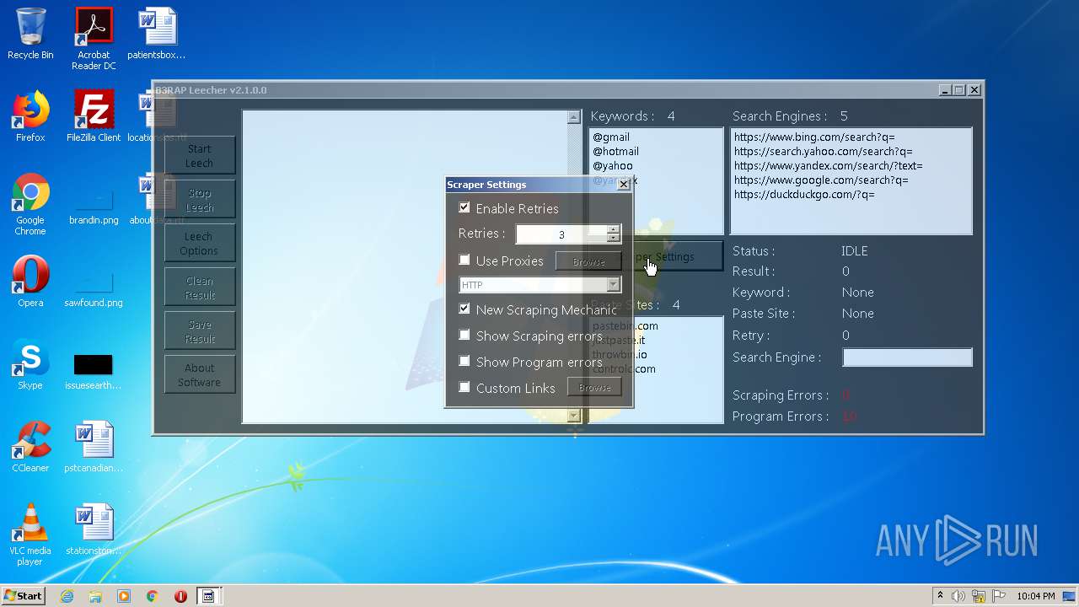Expand the HTTP proxy type dropdown
The width and height of the screenshot is (1079, 607).
(x=613, y=285)
